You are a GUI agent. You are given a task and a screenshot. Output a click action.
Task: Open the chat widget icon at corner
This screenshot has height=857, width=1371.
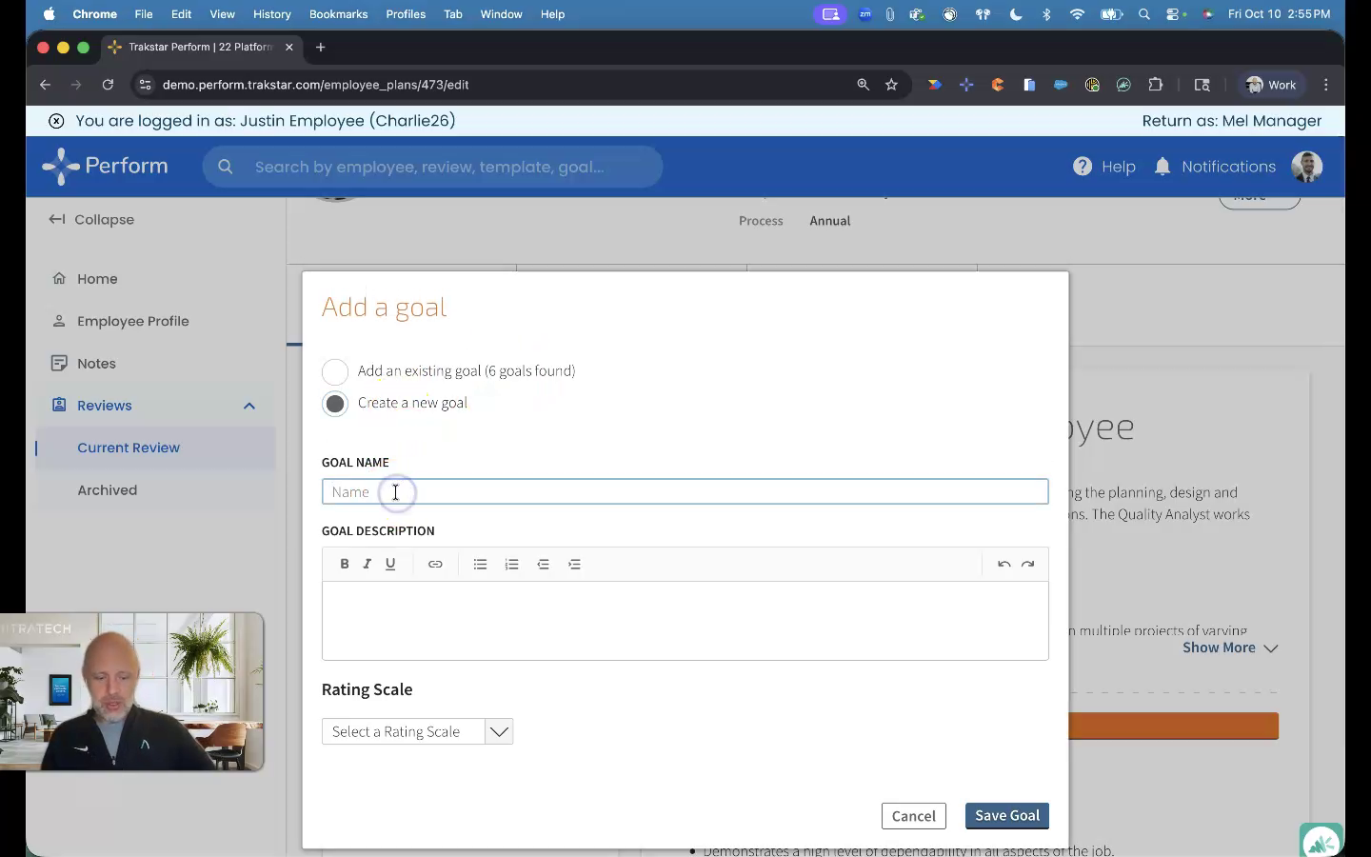point(1321,841)
